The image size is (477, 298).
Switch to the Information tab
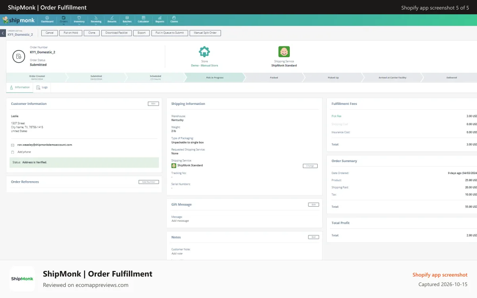pos(20,87)
